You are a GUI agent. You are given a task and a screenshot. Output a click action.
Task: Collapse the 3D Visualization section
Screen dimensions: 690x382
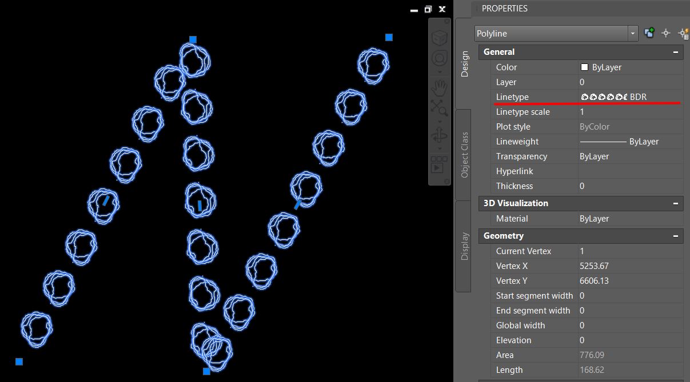[676, 203]
